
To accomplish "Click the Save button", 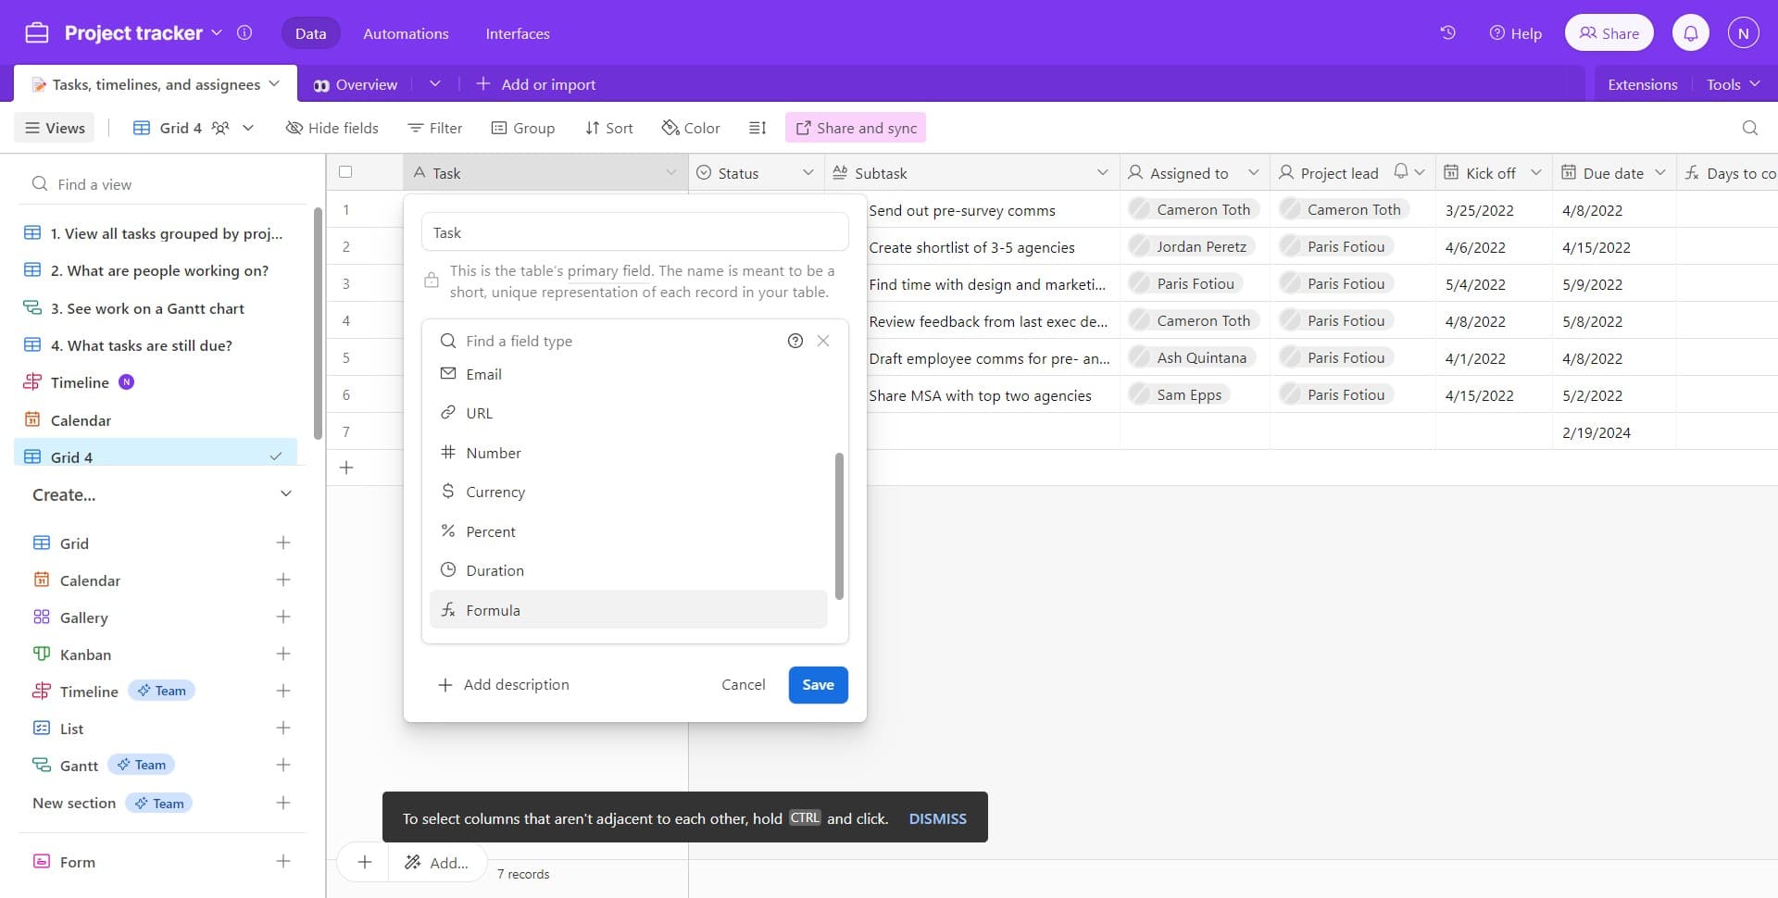I will tap(818, 685).
